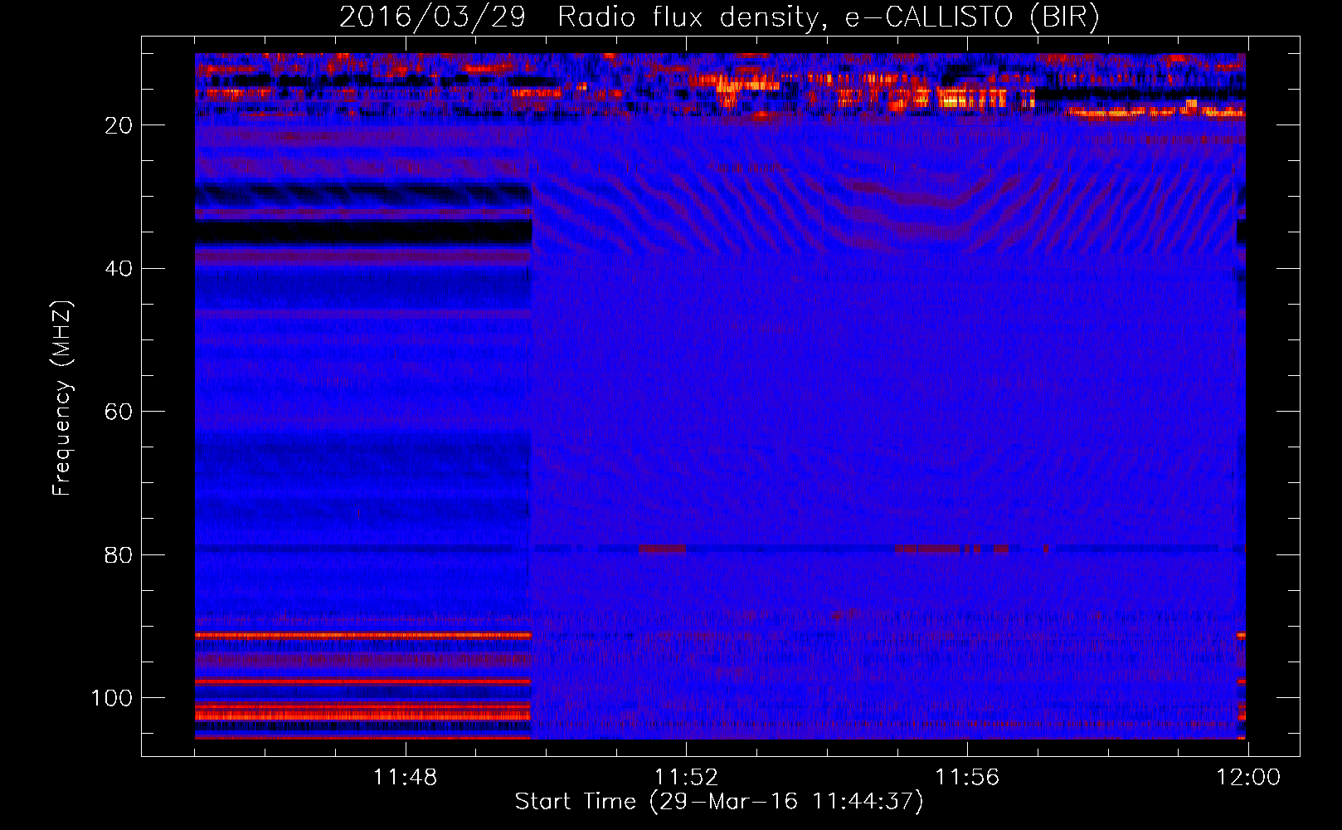1342x830 pixels.
Task: Click the 100 frequency tick label
Action: 112,698
